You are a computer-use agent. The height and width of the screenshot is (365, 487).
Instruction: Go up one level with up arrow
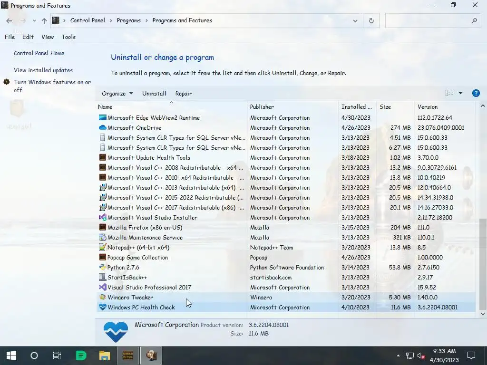point(44,21)
